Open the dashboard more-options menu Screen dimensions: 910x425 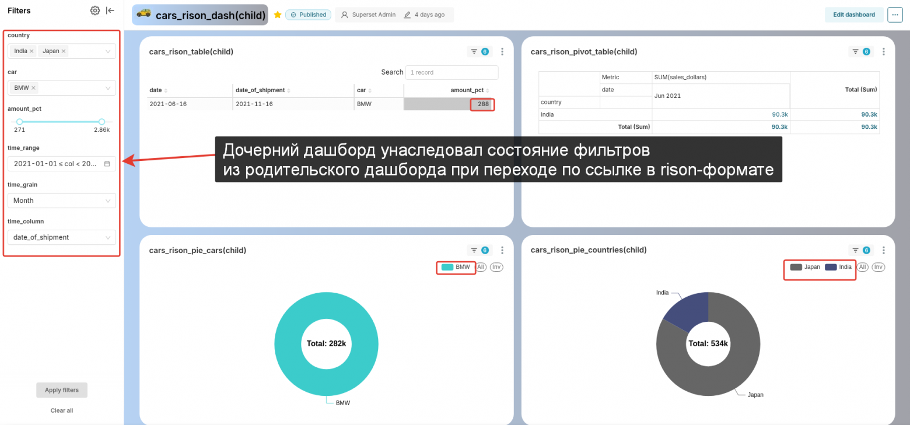[x=895, y=15]
